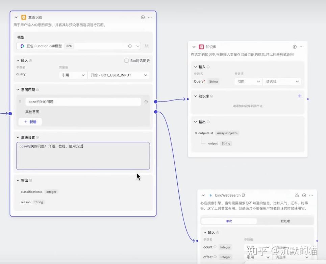This screenshot has width=326, height=264.
Task: Collapse the 输入 section in bingWebSearch
Action: [x=205, y=233]
